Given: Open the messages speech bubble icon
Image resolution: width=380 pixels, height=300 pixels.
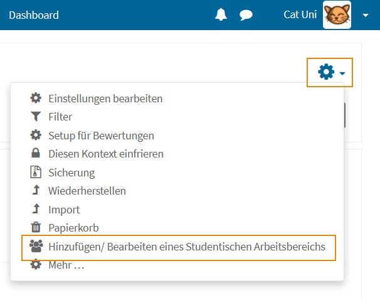Looking at the screenshot, I should coord(246,15).
